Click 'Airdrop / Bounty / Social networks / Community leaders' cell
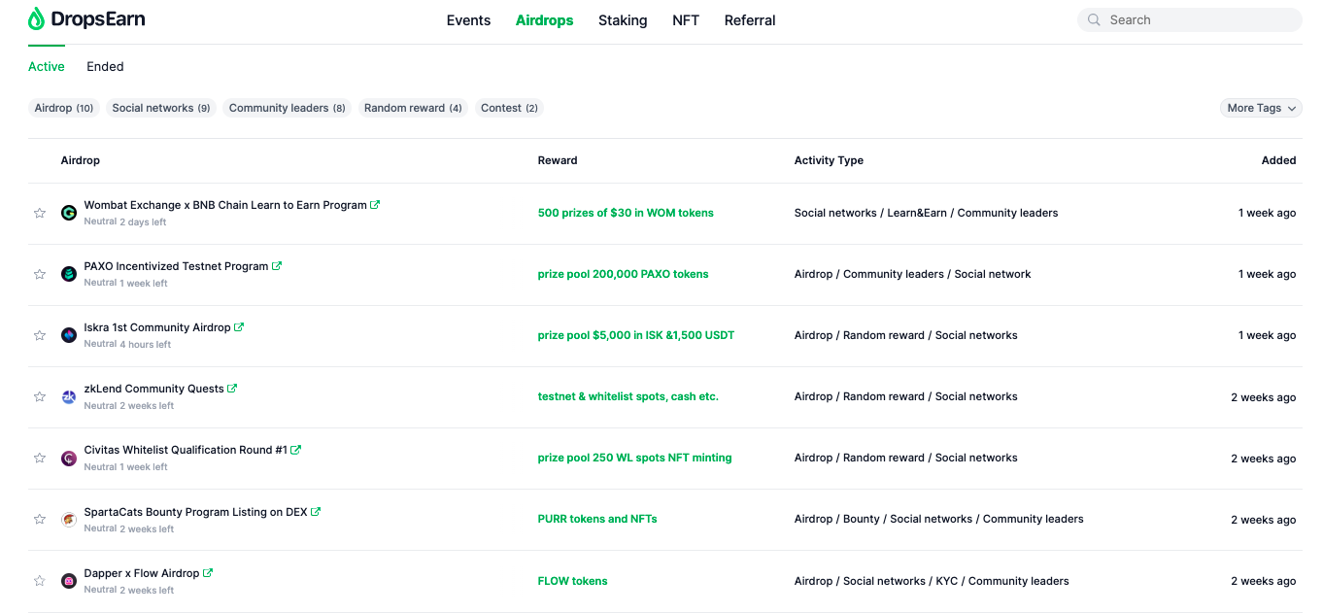The width and height of the screenshot is (1323, 613). 939,519
